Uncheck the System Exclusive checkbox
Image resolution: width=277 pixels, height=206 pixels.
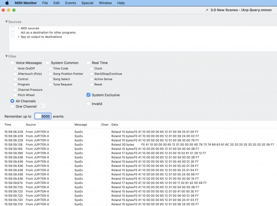click(88, 95)
